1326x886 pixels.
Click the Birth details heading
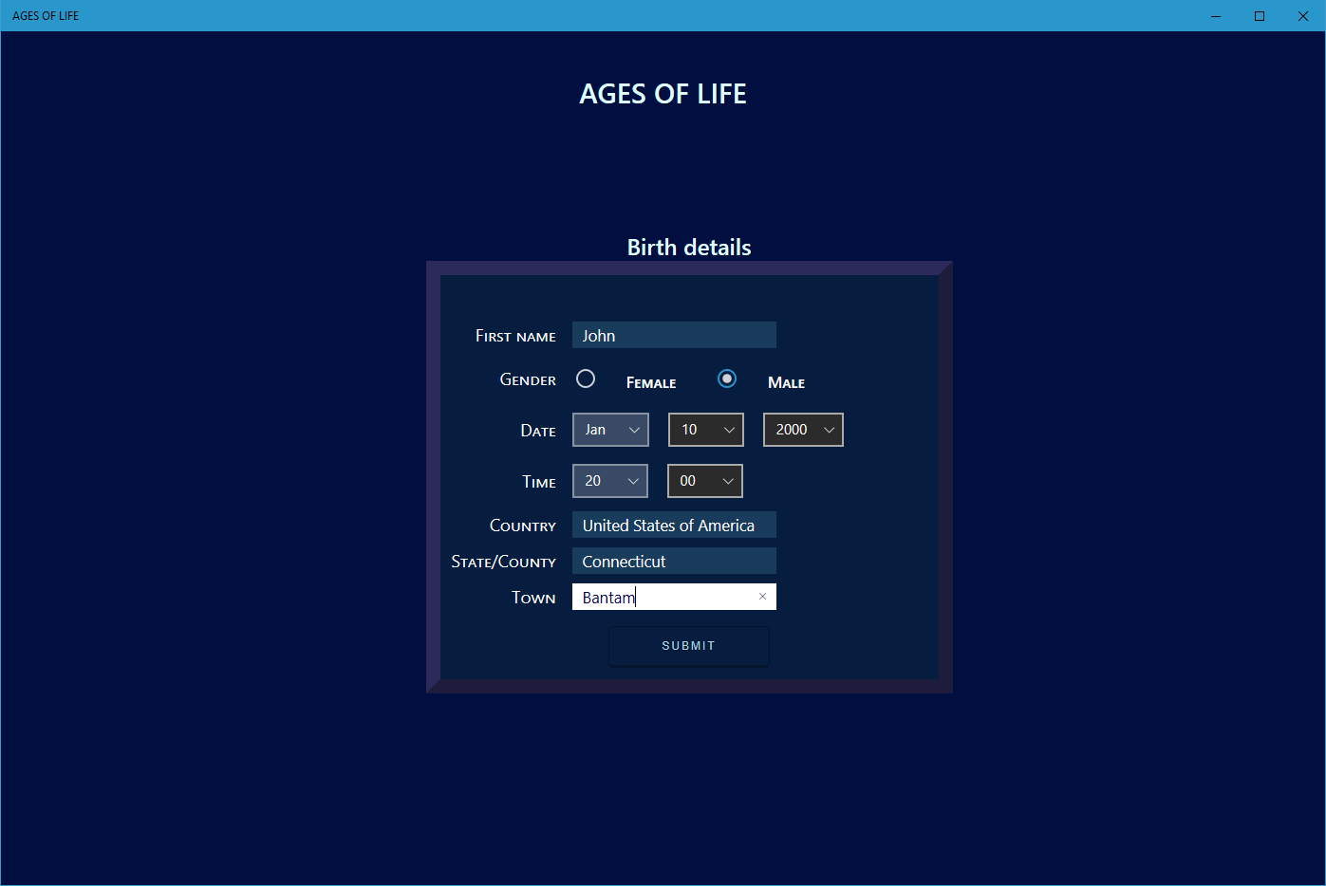688,247
